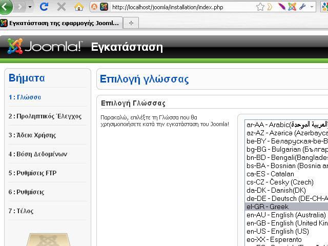Select be-BY - Беларуская language option
This screenshot has width=328, height=246.
click(286, 141)
